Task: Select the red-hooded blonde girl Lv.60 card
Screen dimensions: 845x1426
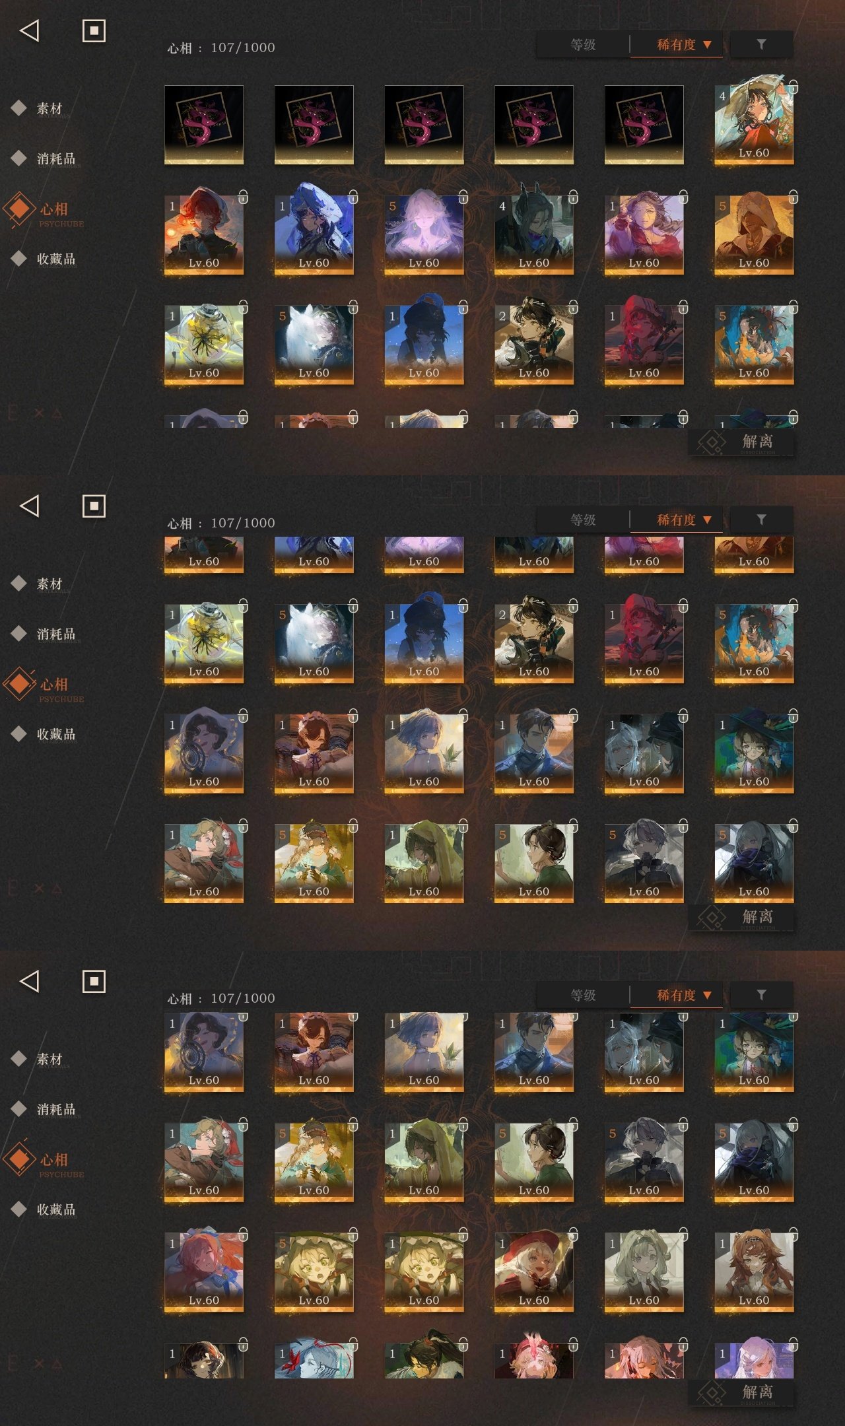Action: (x=534, y=1272)
